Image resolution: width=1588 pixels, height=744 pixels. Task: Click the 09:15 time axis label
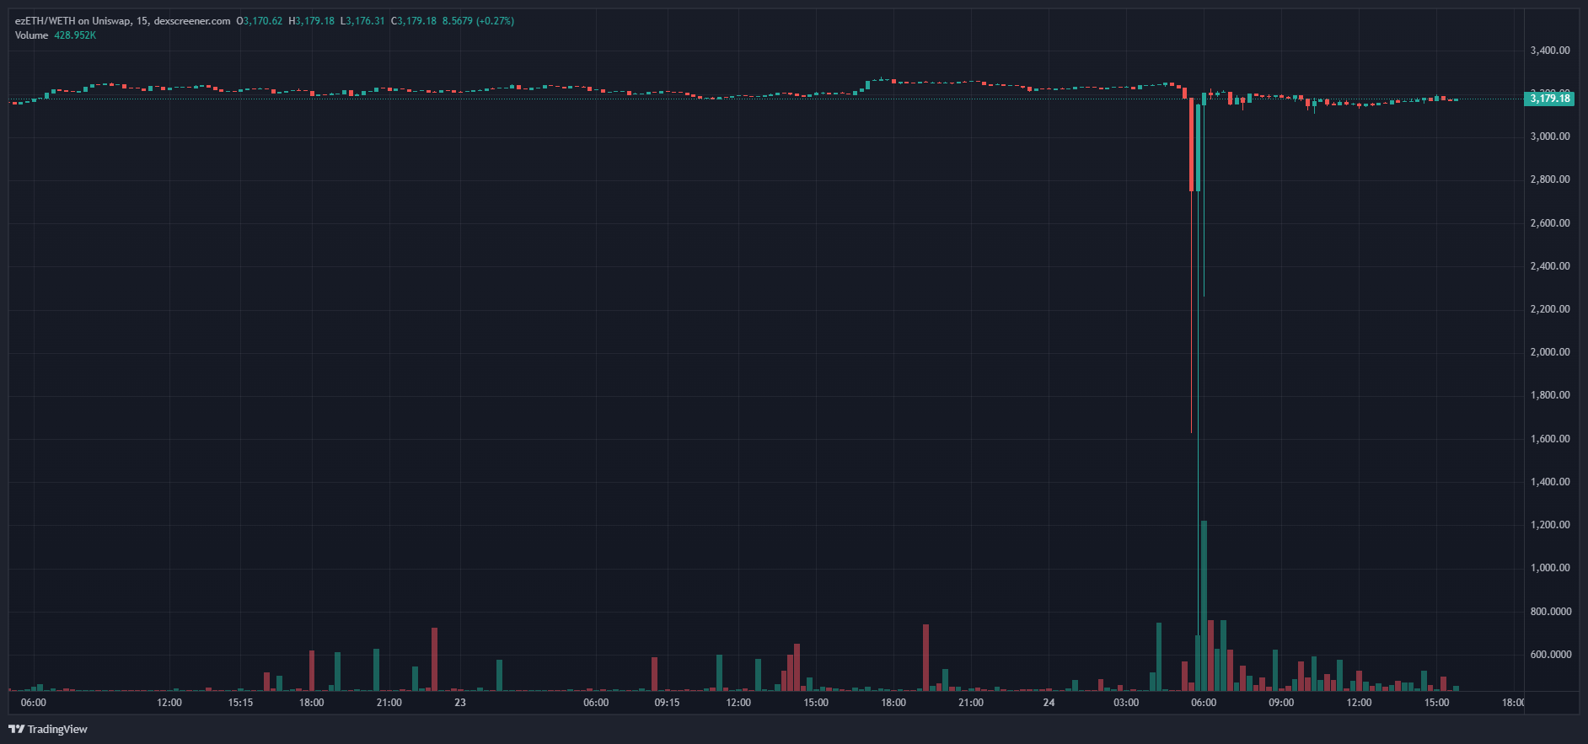pos(667,703)
